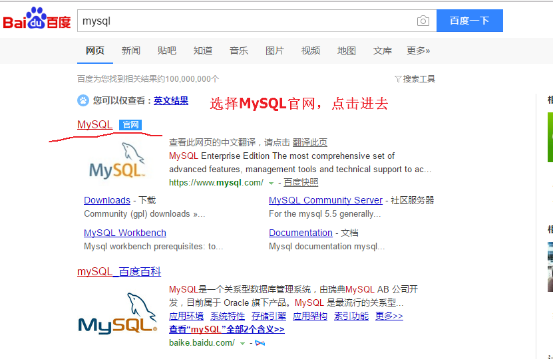The width and height of the screenshot is (553, 359).
Task: Click the text 'Community (gpl) downloads »...'
Action: pos(144,214)
